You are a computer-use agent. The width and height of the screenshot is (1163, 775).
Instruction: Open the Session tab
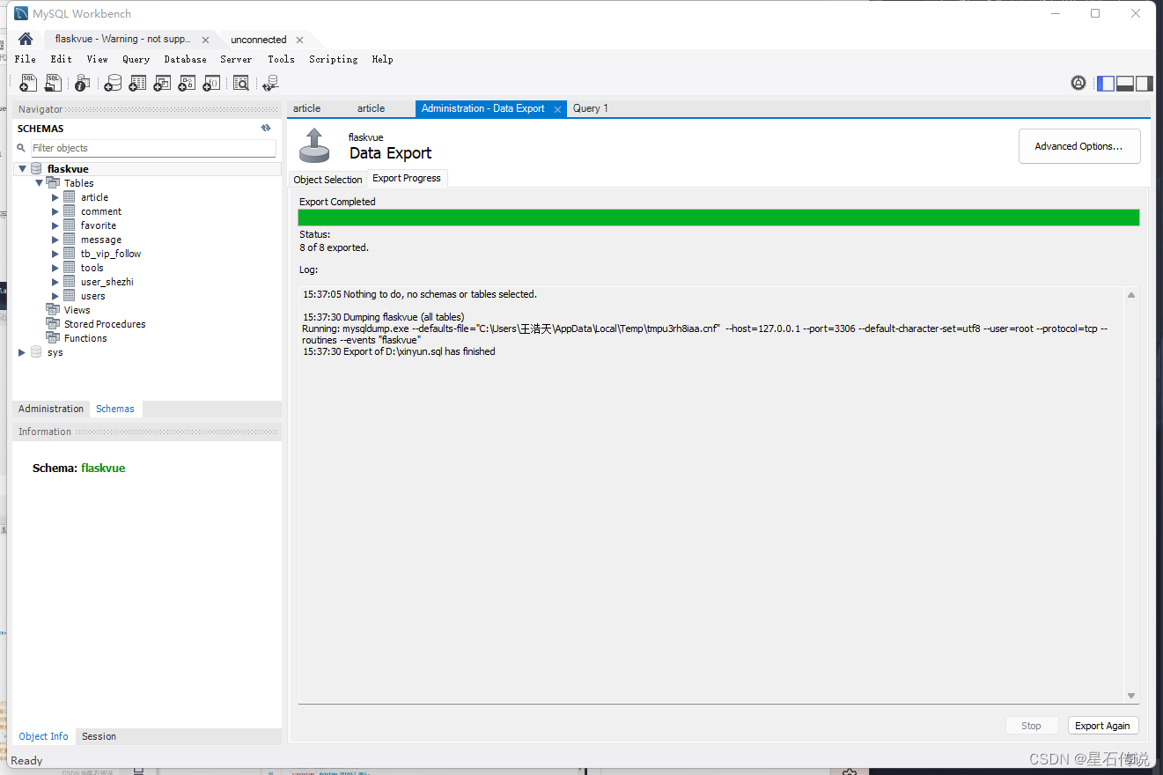pos(99,736)
